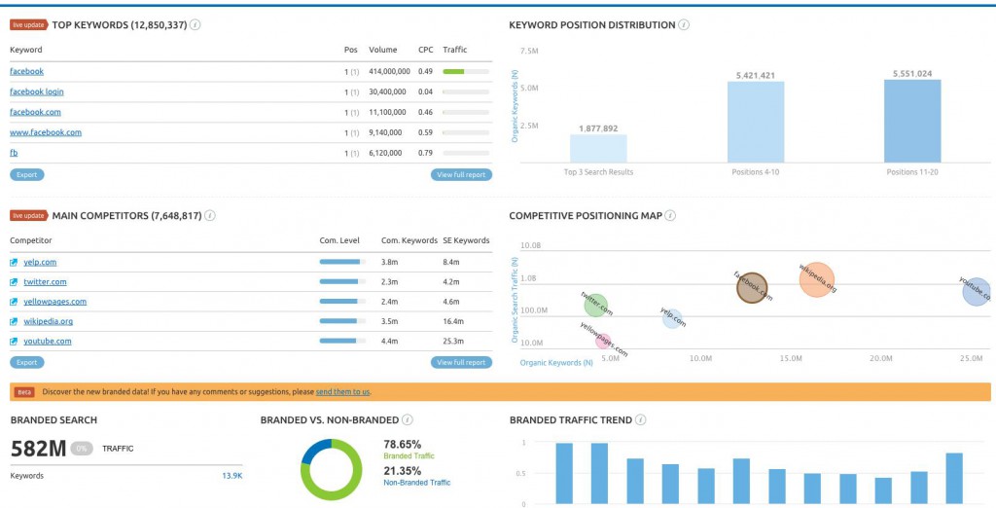Open info icon beside Competitive Positioning Map
Viewport: 996px width, 508px height.
coord(670,215)
